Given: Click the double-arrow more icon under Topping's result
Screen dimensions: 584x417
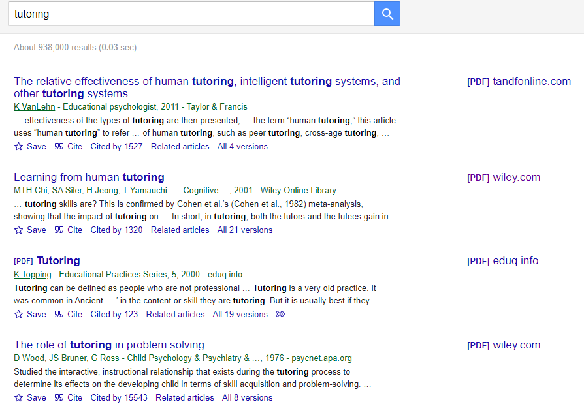Looking at the screenshot, I should click(280, 314).
